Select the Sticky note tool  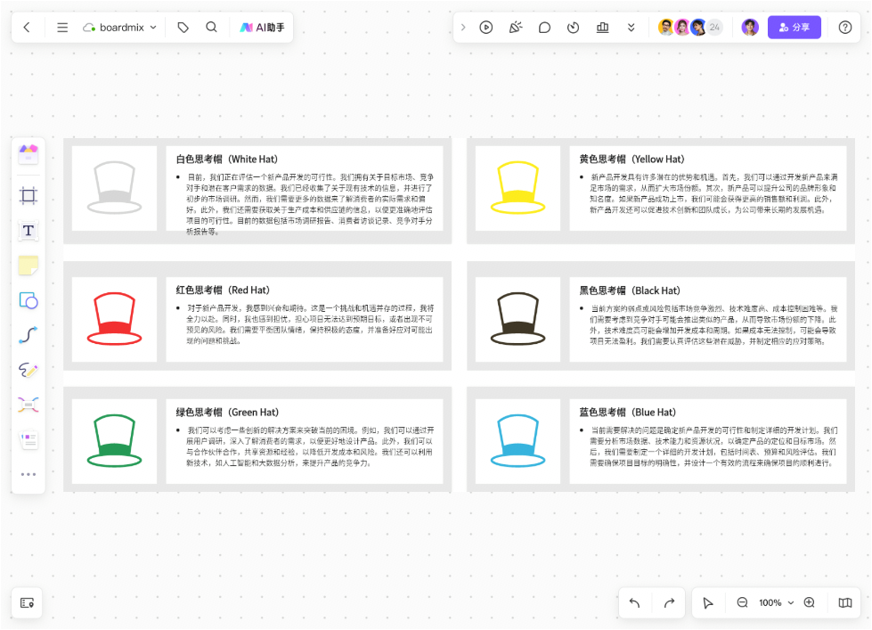[x=29, y=266]
